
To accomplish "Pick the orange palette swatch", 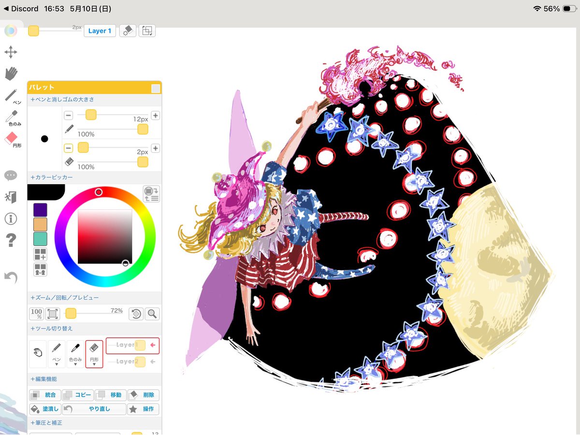I will (x=40, y=224).
